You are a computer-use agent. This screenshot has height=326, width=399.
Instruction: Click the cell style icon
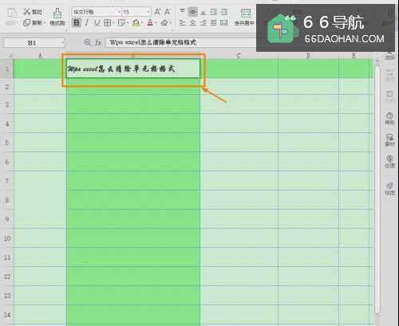[x=121, y=23]
